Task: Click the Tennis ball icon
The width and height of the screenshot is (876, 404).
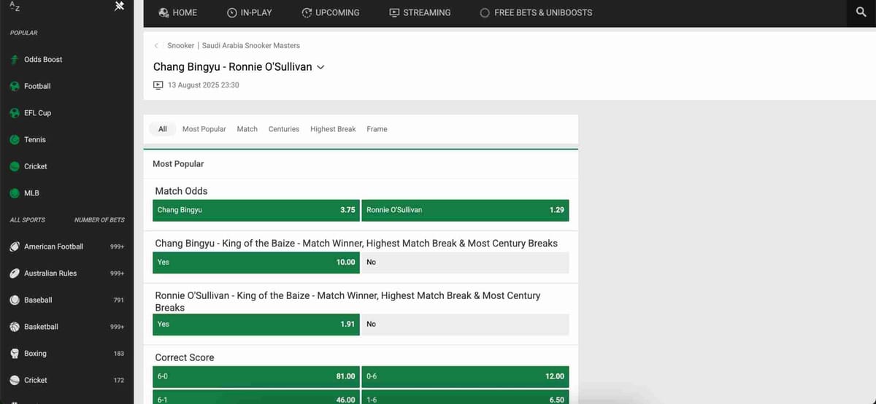Action: click(x=14, y=140)
